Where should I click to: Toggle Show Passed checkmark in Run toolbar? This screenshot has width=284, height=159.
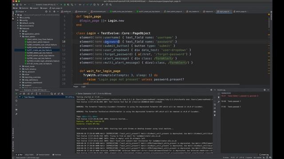(x=20, y=94)
